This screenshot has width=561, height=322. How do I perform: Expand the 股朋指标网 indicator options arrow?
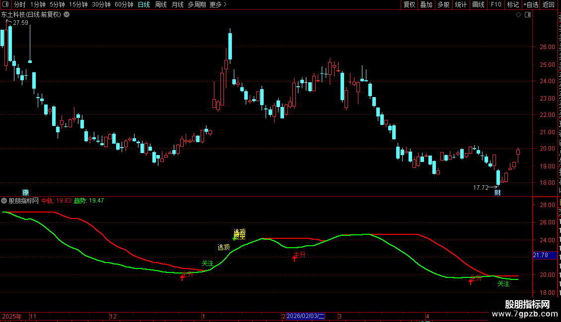tap(4, 201)
